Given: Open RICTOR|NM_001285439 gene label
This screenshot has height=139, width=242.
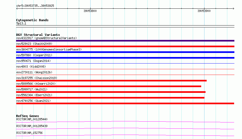Looking at the screenshot, I should 32,126.
